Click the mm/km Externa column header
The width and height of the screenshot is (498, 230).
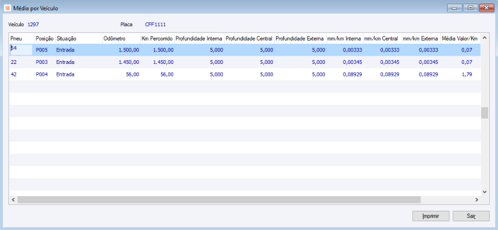click(x=421, y=38)
